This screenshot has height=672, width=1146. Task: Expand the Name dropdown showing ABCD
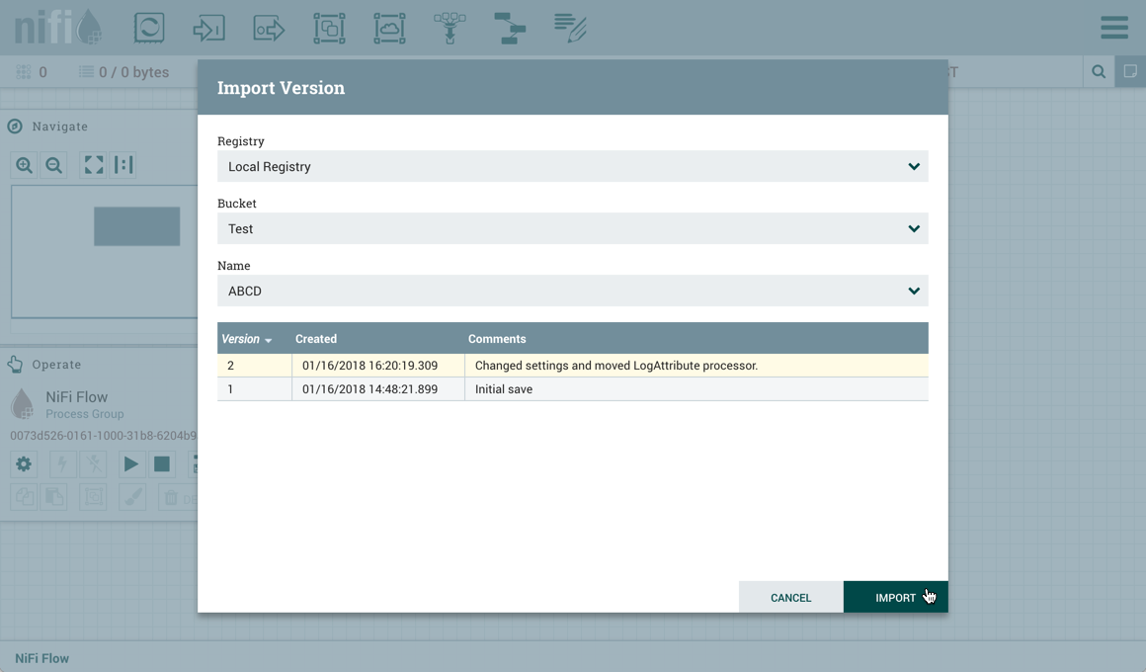click(x=572, y=291)
